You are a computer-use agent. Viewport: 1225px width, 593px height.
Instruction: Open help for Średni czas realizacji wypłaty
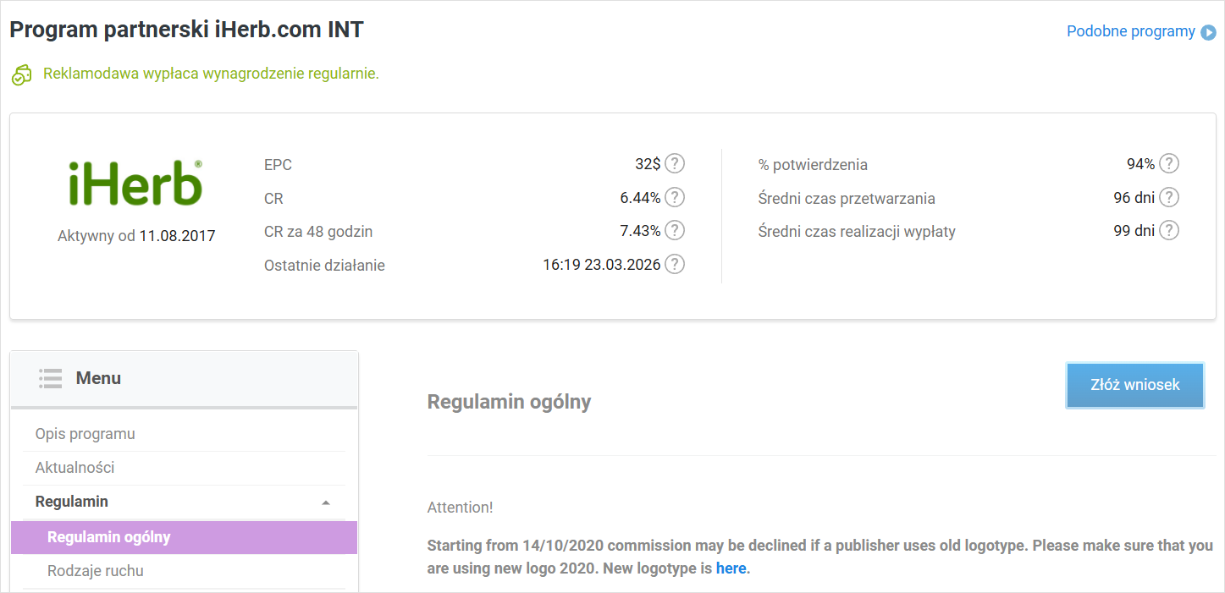point(1168,231)
